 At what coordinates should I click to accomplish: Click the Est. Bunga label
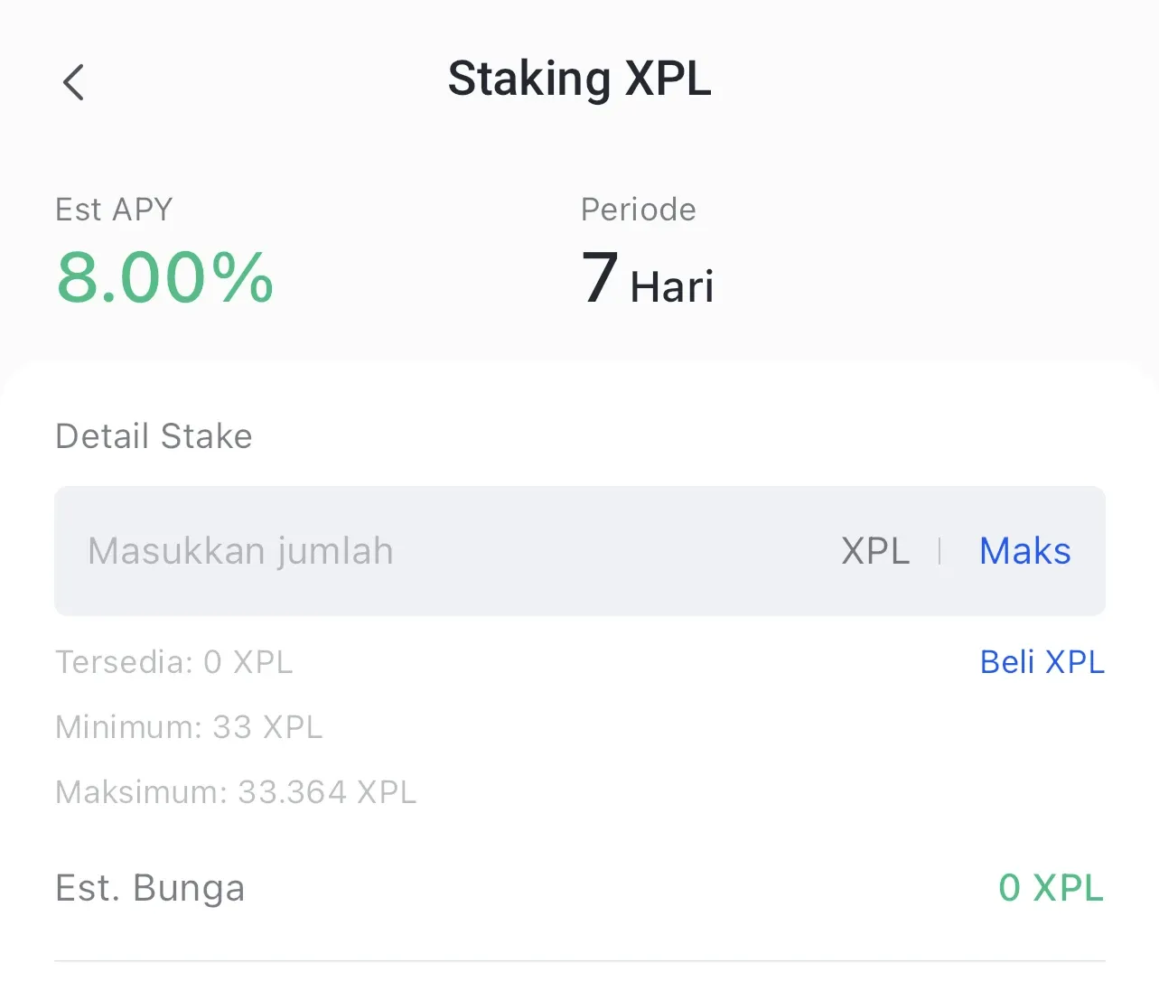150,888
